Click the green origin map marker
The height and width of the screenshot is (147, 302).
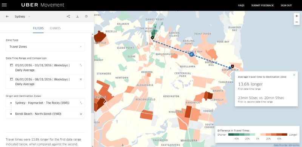152,38
